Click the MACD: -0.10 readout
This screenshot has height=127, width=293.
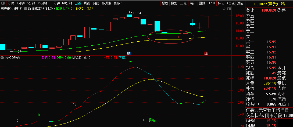81,58
